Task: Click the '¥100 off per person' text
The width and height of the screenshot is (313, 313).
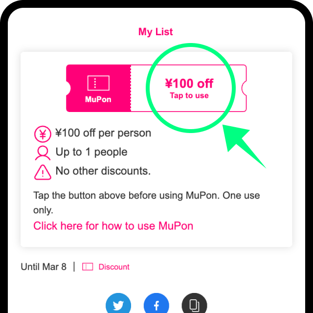Action: click(x=103, y=133)
